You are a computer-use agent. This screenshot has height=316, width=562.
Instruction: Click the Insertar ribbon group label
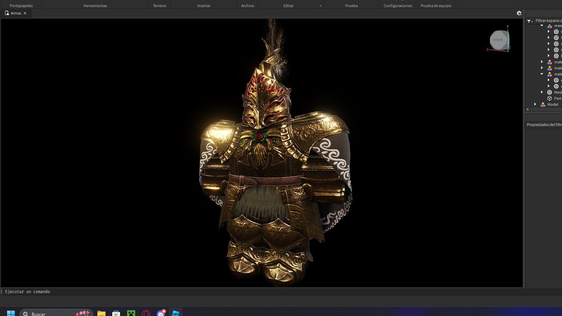[204, 6]
